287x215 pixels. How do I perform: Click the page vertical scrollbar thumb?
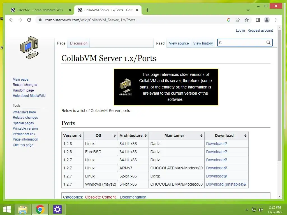point(279,95)
